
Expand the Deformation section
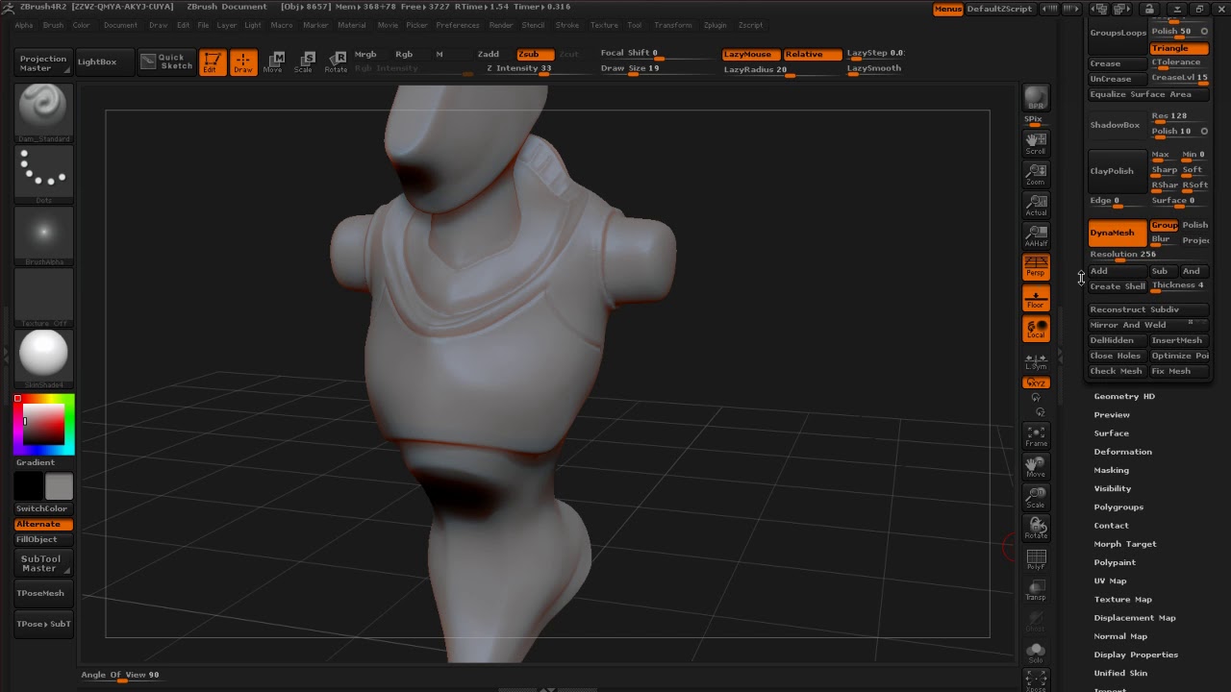coord(1122,452)
